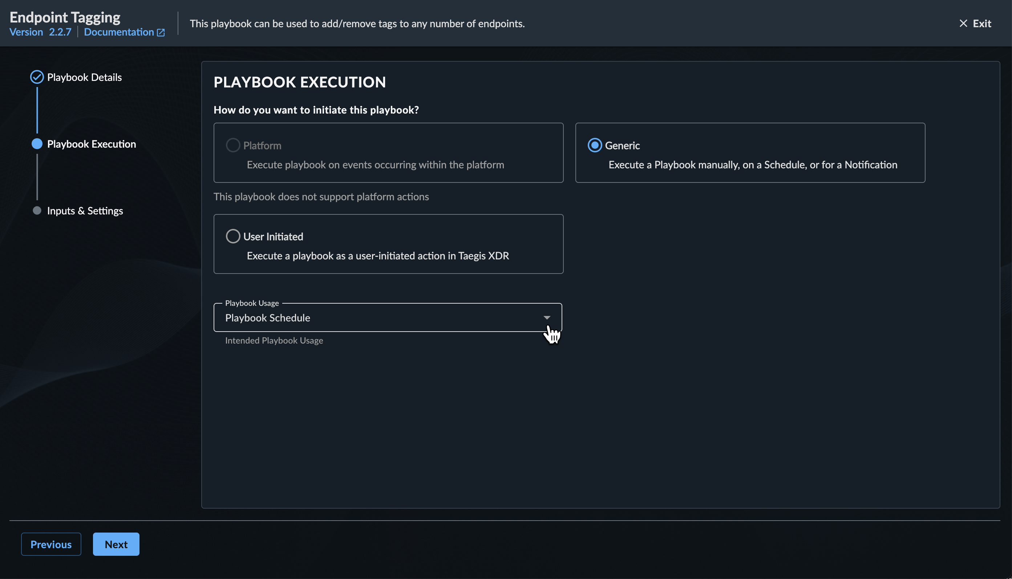1012x579 pixels.
Task: Click the Endpoint Tagging title
Action: tap(65, 17)
